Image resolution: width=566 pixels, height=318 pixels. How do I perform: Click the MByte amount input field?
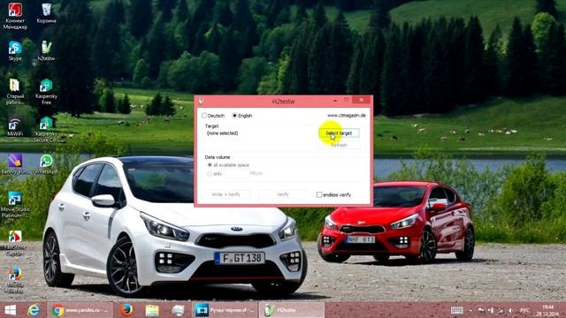pos(236,173)
